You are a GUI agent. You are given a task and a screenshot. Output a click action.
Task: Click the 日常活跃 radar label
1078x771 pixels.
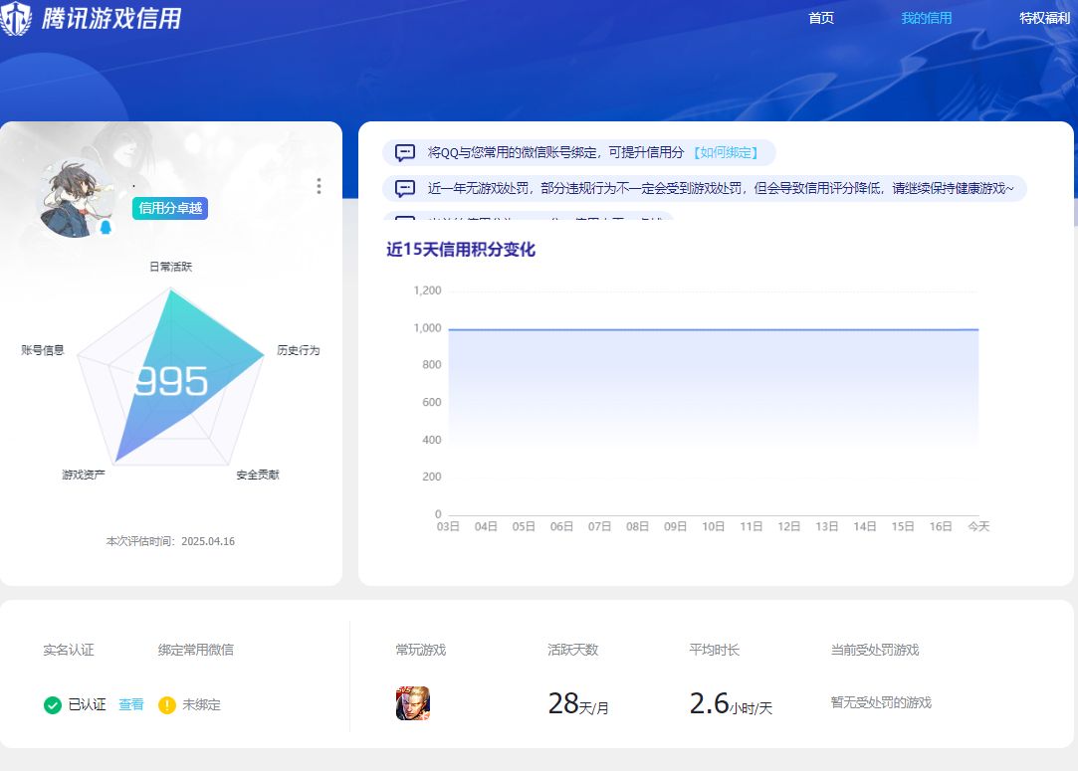pyautogui.click(x=170, y=267)
